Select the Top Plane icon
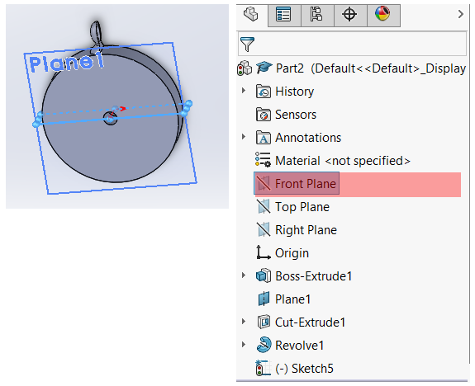The width and height of the screenshot is (475, 386). coord(264,207)
